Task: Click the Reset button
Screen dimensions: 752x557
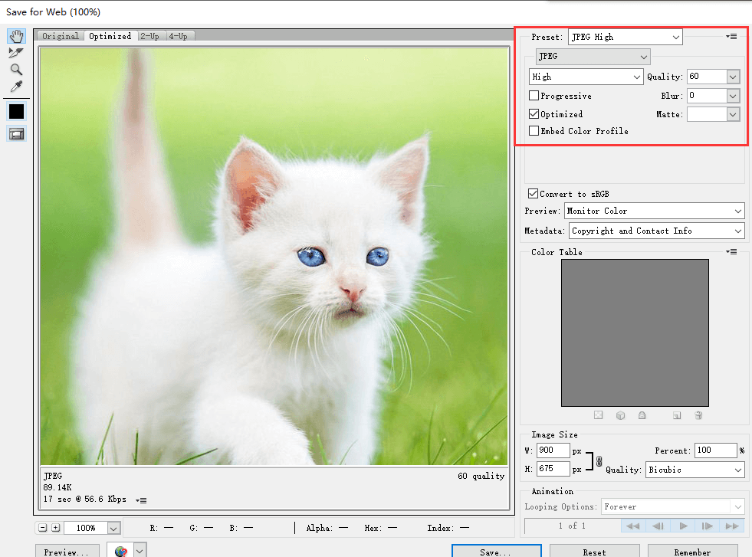Action: coord(594,552)
